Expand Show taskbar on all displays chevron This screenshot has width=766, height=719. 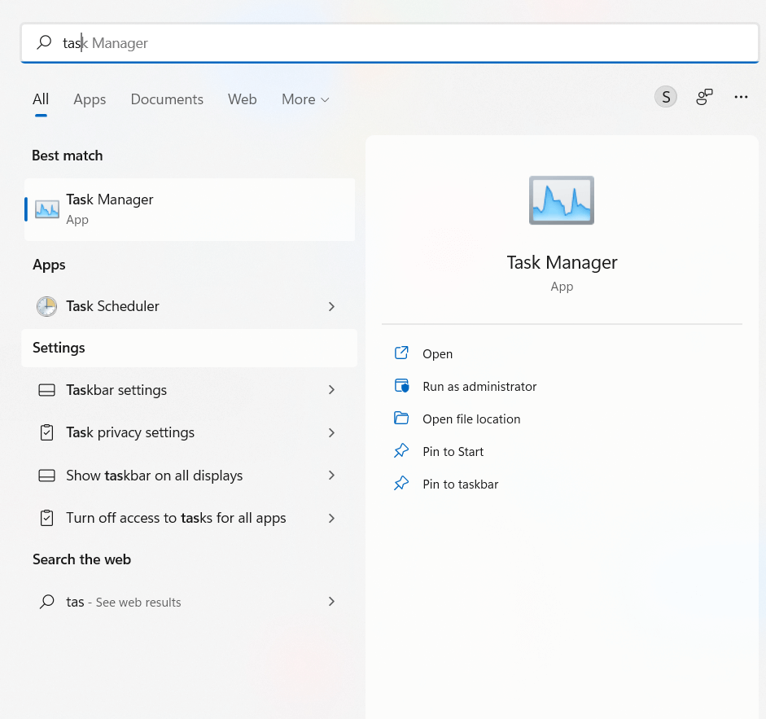click(331, 475)
